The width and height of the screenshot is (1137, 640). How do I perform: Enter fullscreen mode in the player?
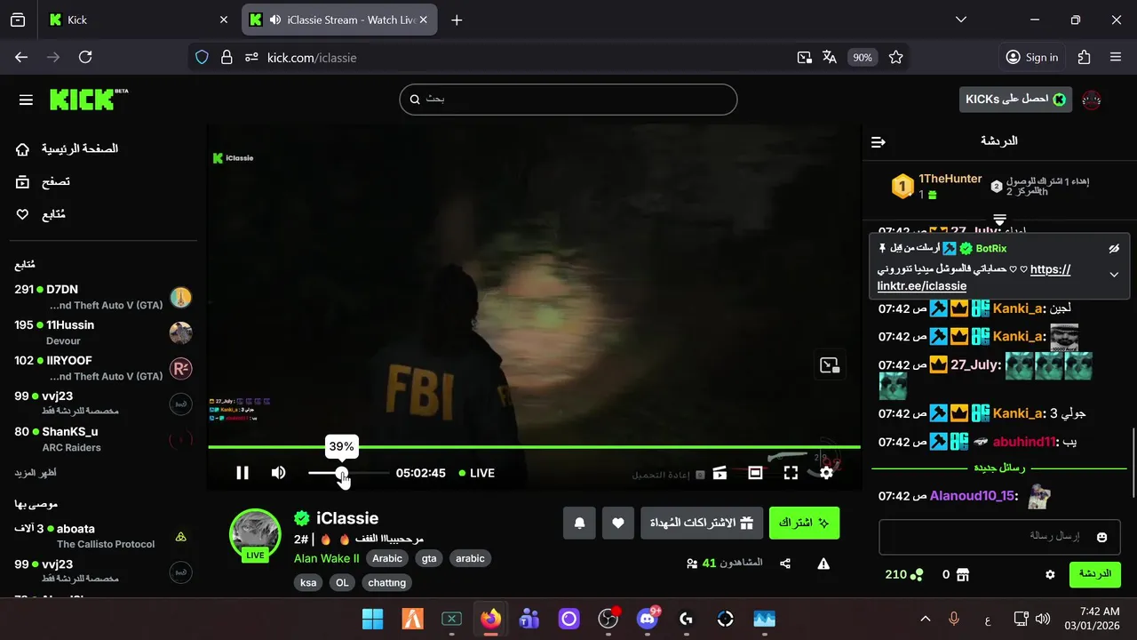(791, 473)
